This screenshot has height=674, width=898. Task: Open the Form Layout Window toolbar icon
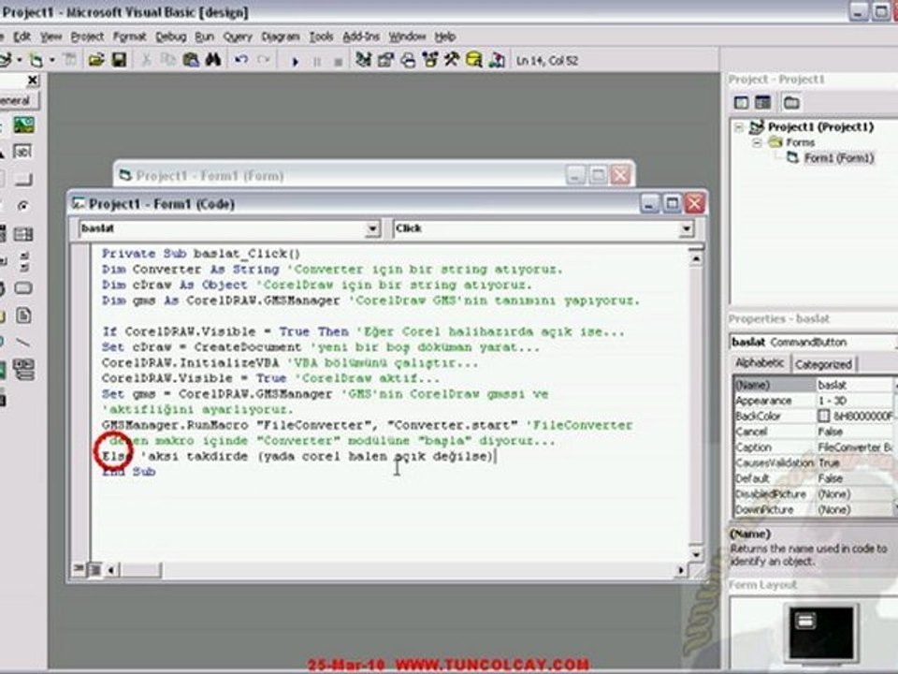point(408,60)
